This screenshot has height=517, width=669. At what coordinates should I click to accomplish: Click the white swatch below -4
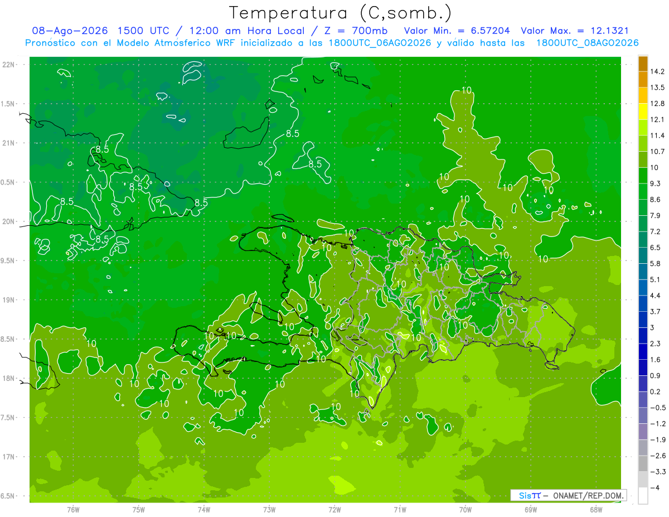coord(643,496)
